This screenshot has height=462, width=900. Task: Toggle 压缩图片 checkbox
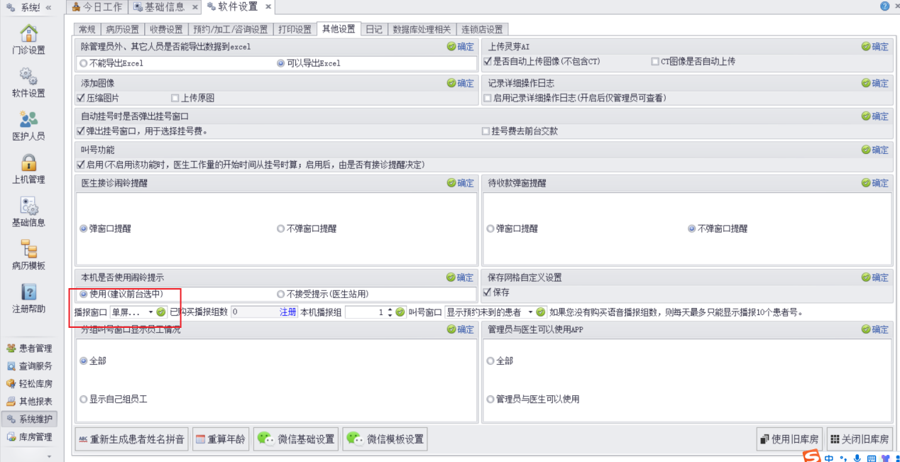pos(80,98)
